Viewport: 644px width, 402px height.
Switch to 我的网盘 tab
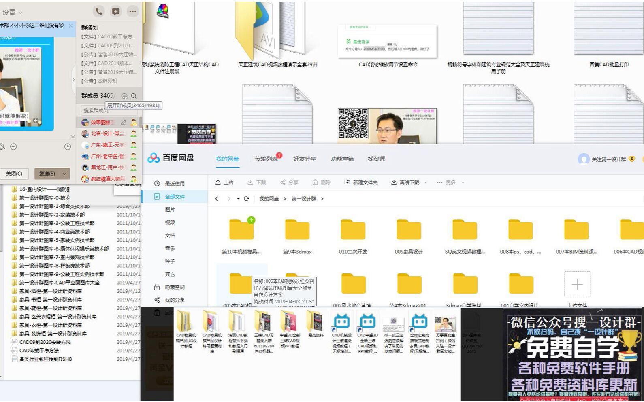click(227, 159)
